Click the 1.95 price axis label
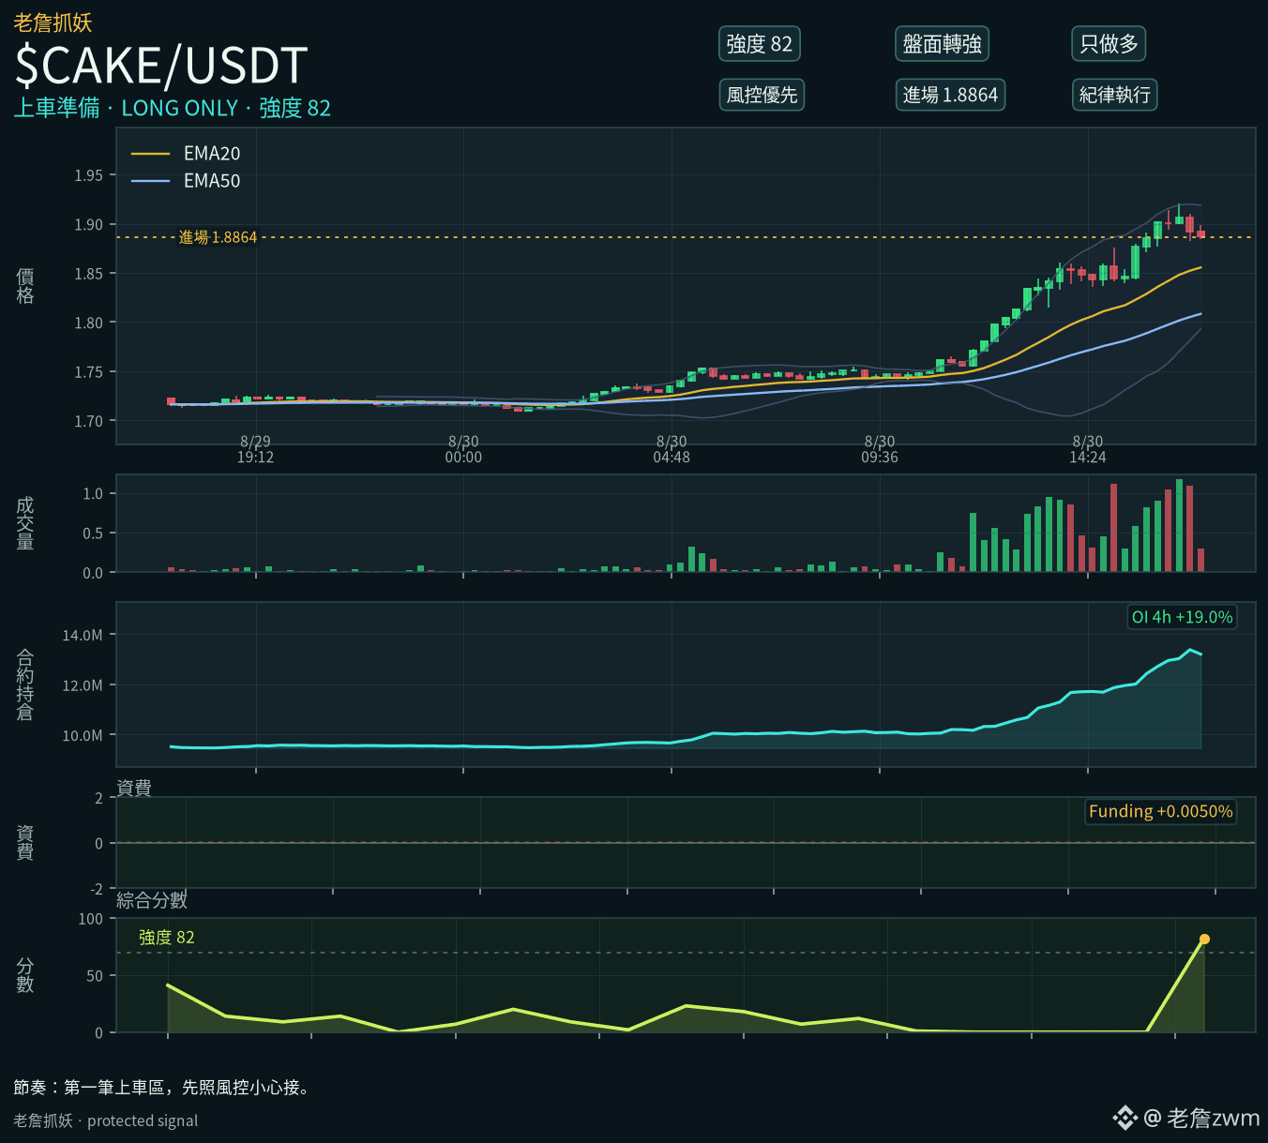The width and height of the screenshot is (1268, 1143). coord(89,175)
